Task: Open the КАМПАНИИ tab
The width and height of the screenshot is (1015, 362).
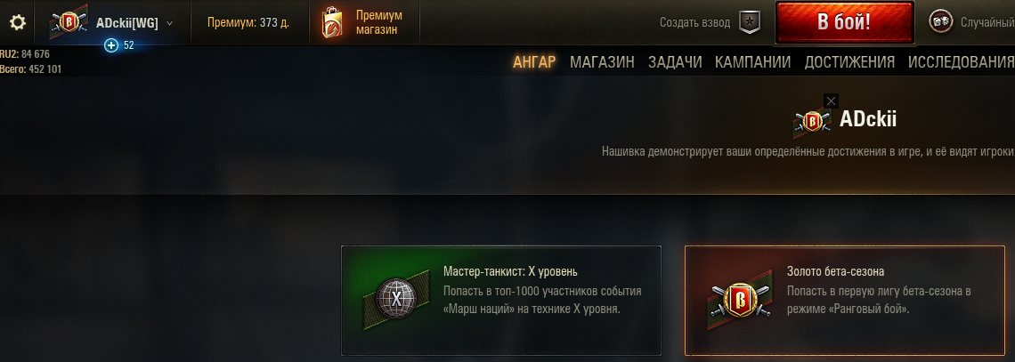Action: click(x=753, y=62)
